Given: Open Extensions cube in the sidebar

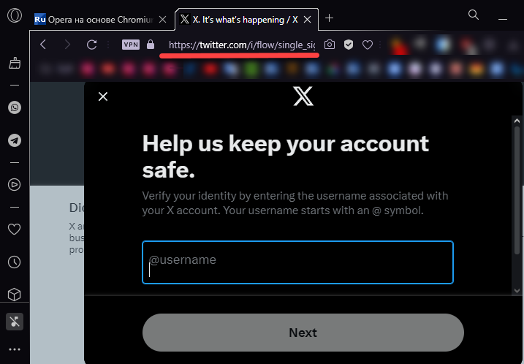Looking at the screenshot, I should click(x=15, y=295).
